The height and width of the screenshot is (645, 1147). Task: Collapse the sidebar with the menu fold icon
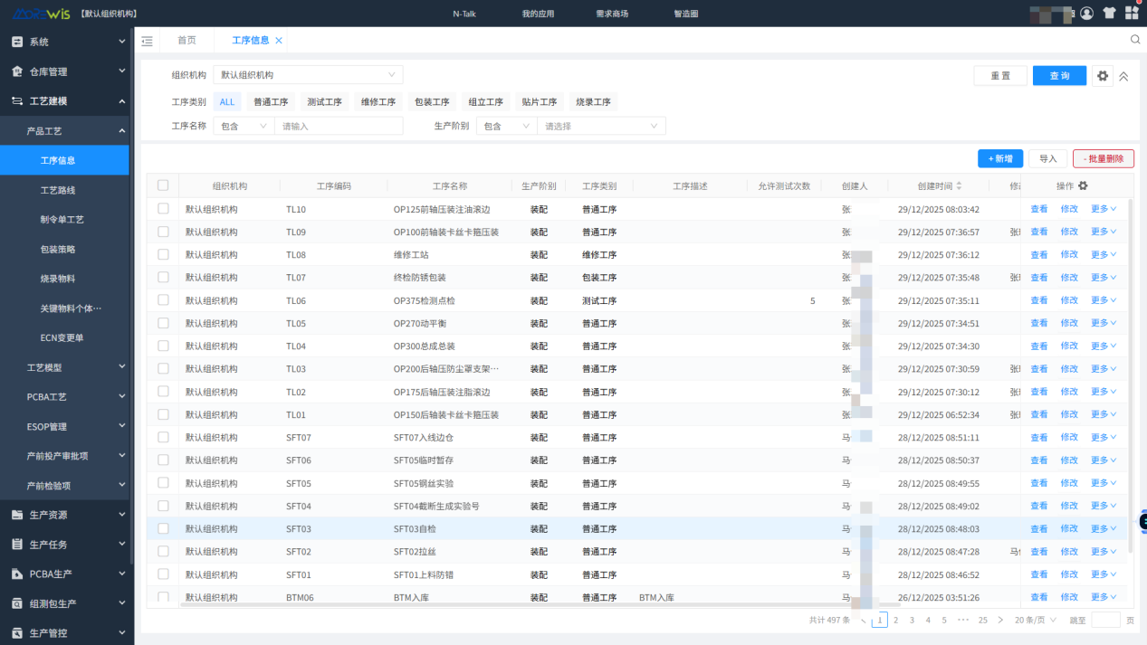click(148, 41)
